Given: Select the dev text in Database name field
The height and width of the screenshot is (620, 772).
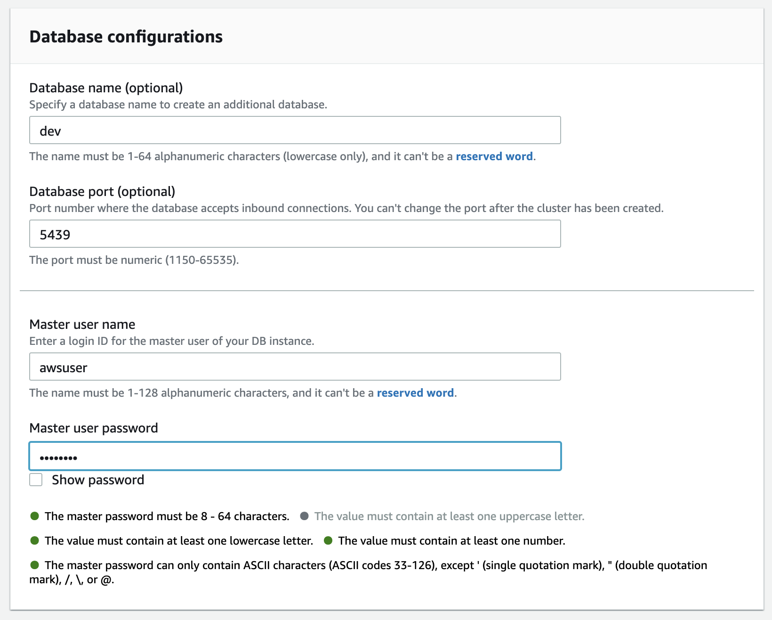Looking at the screenshot, I should point(50,131).
